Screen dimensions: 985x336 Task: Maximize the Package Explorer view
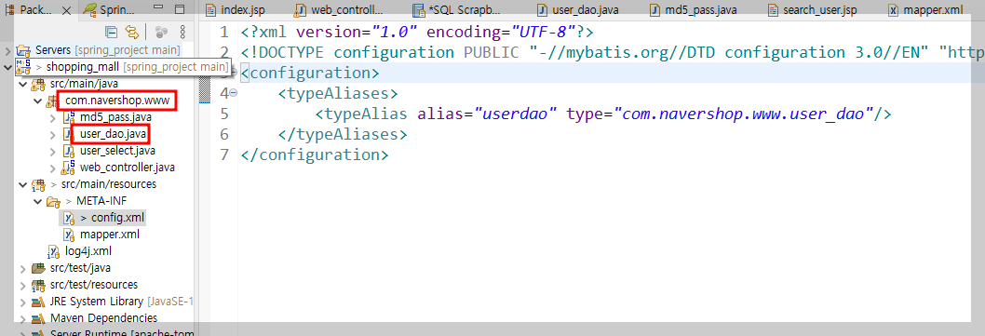(181, 9)
